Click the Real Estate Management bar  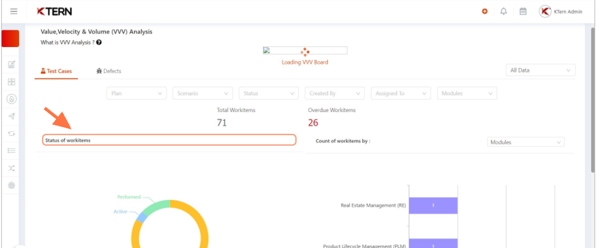click(x=433, y=205)
